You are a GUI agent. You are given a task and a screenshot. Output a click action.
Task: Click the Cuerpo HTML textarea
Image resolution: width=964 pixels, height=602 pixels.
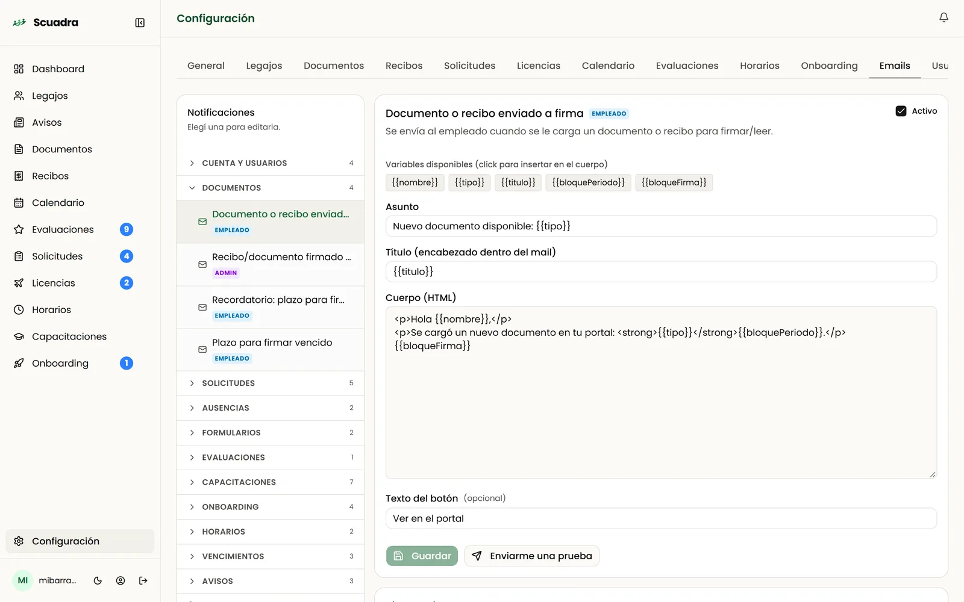(x=661, y=393)
